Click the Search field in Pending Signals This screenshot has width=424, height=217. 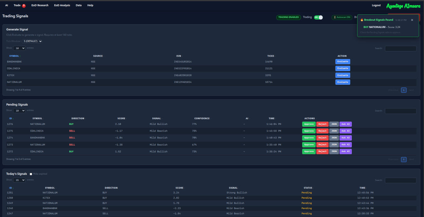tap(400, 111)
